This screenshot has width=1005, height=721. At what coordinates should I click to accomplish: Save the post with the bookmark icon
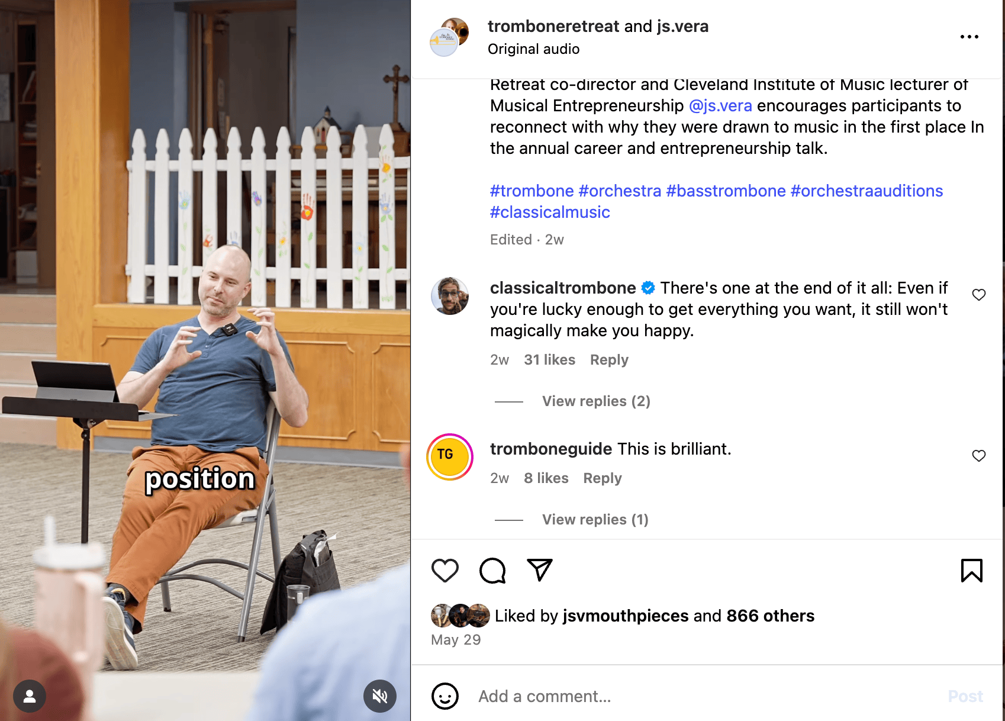click(971, 571)
